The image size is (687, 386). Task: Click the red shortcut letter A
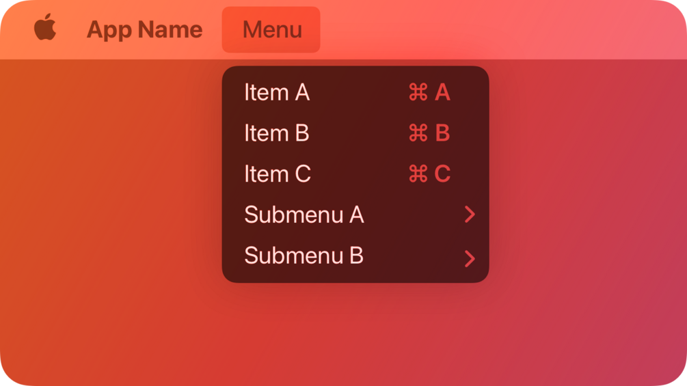pos(442,92)
